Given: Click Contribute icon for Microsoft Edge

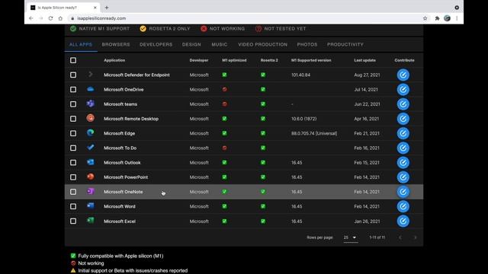Looking at the screenshot, I should tap(403, 133).
